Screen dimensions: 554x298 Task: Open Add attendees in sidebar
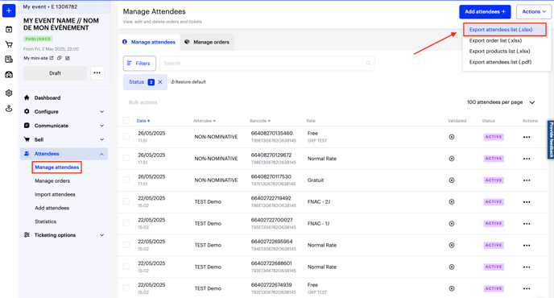[x=52, y=209]
